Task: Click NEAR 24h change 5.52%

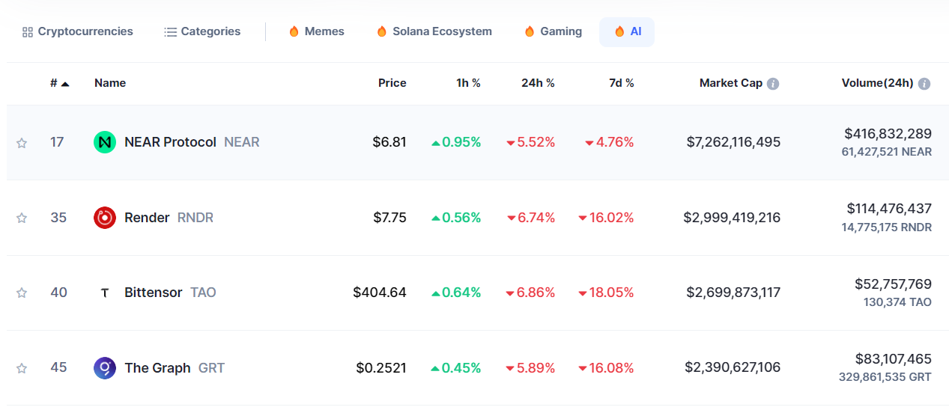Action: 530,142
